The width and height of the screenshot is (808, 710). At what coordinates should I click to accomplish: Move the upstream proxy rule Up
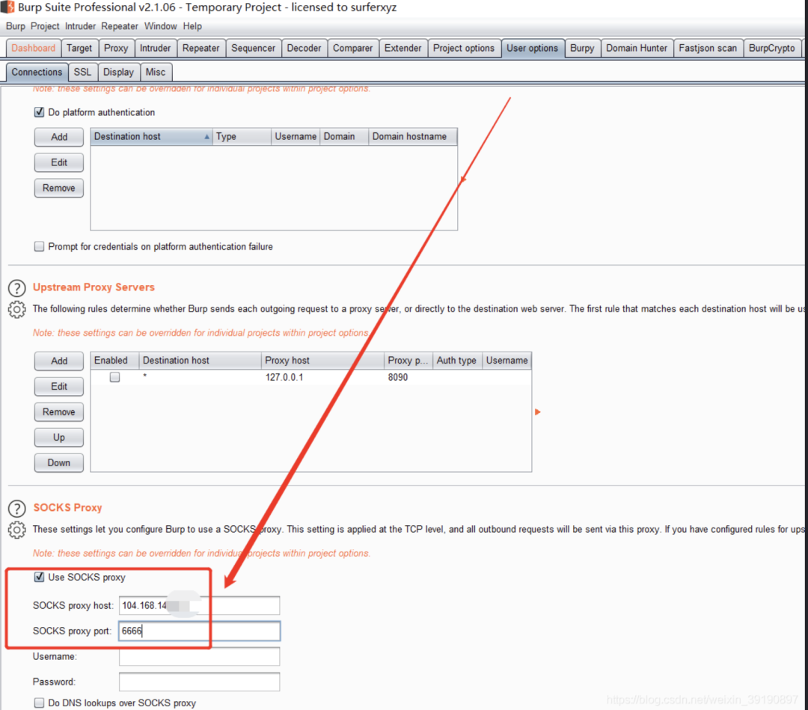click(x=59, y=438)
